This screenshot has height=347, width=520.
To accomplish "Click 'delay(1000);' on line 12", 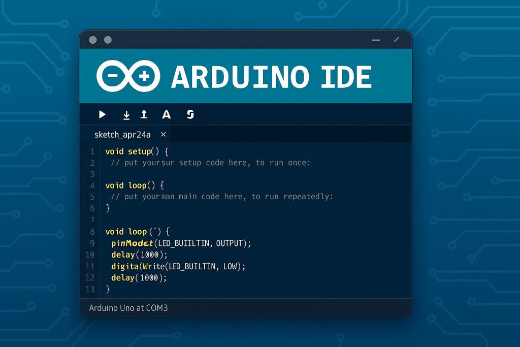I will point(139,277).
